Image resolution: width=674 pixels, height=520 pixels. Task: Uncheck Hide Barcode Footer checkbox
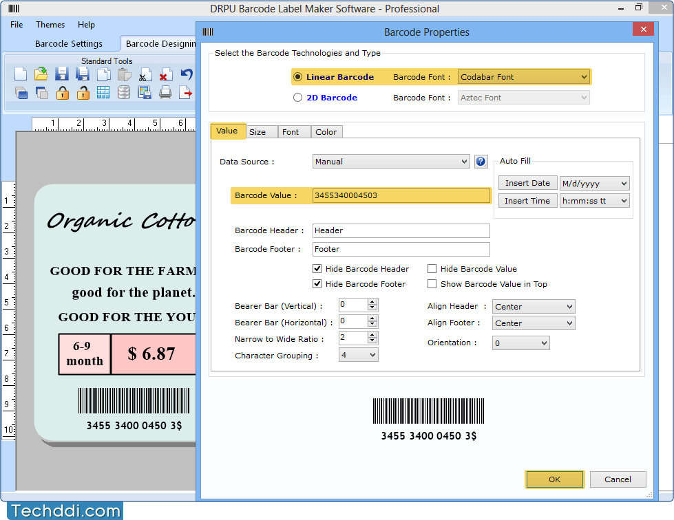(317, 284)
